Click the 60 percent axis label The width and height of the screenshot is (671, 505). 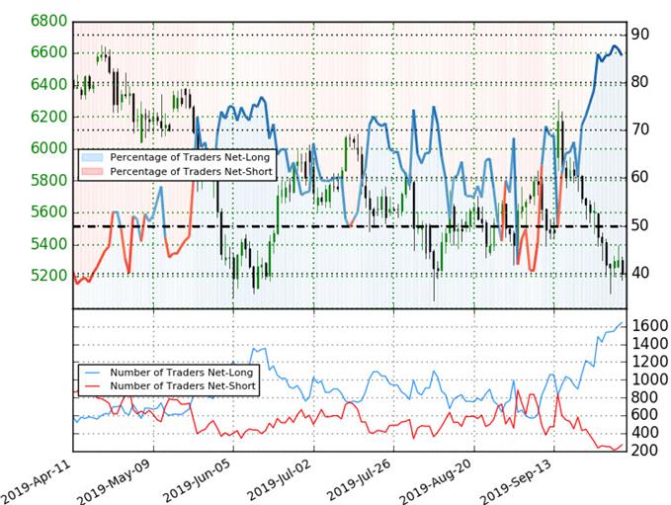point(639,177)
